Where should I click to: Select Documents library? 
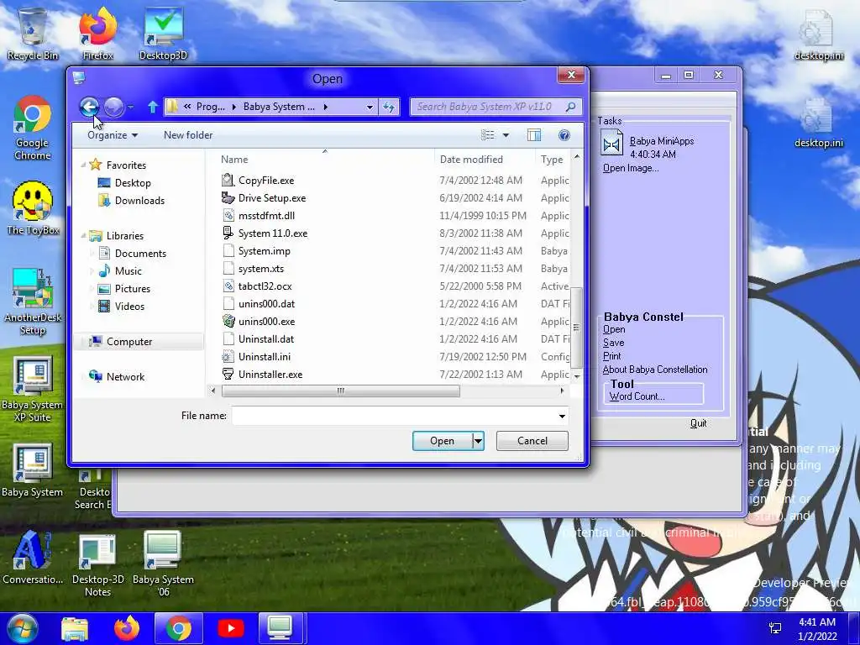[x=132, y=254]
